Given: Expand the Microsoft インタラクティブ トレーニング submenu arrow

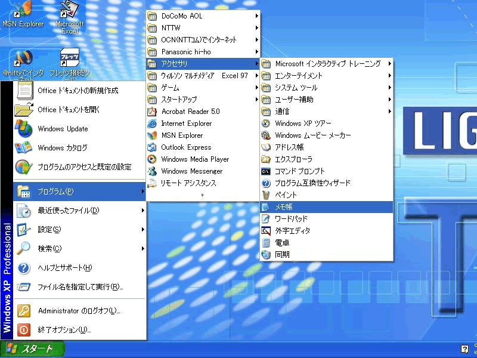Looking at the screenshot, I should (x=390, y=64).
